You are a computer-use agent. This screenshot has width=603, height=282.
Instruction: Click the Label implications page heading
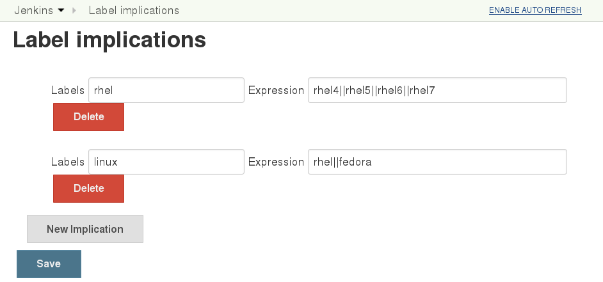pyautogui.click(x=109, y=40)
